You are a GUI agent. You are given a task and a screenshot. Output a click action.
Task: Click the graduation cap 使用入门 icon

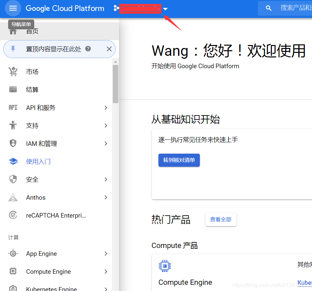[x=13, y=161]
